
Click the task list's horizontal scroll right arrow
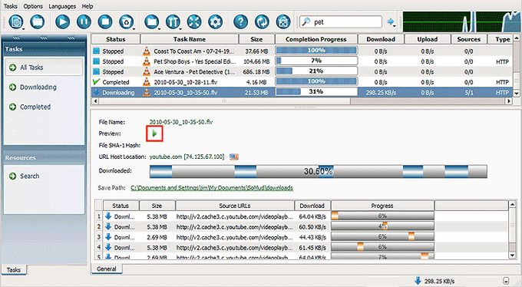coord(508,101)
